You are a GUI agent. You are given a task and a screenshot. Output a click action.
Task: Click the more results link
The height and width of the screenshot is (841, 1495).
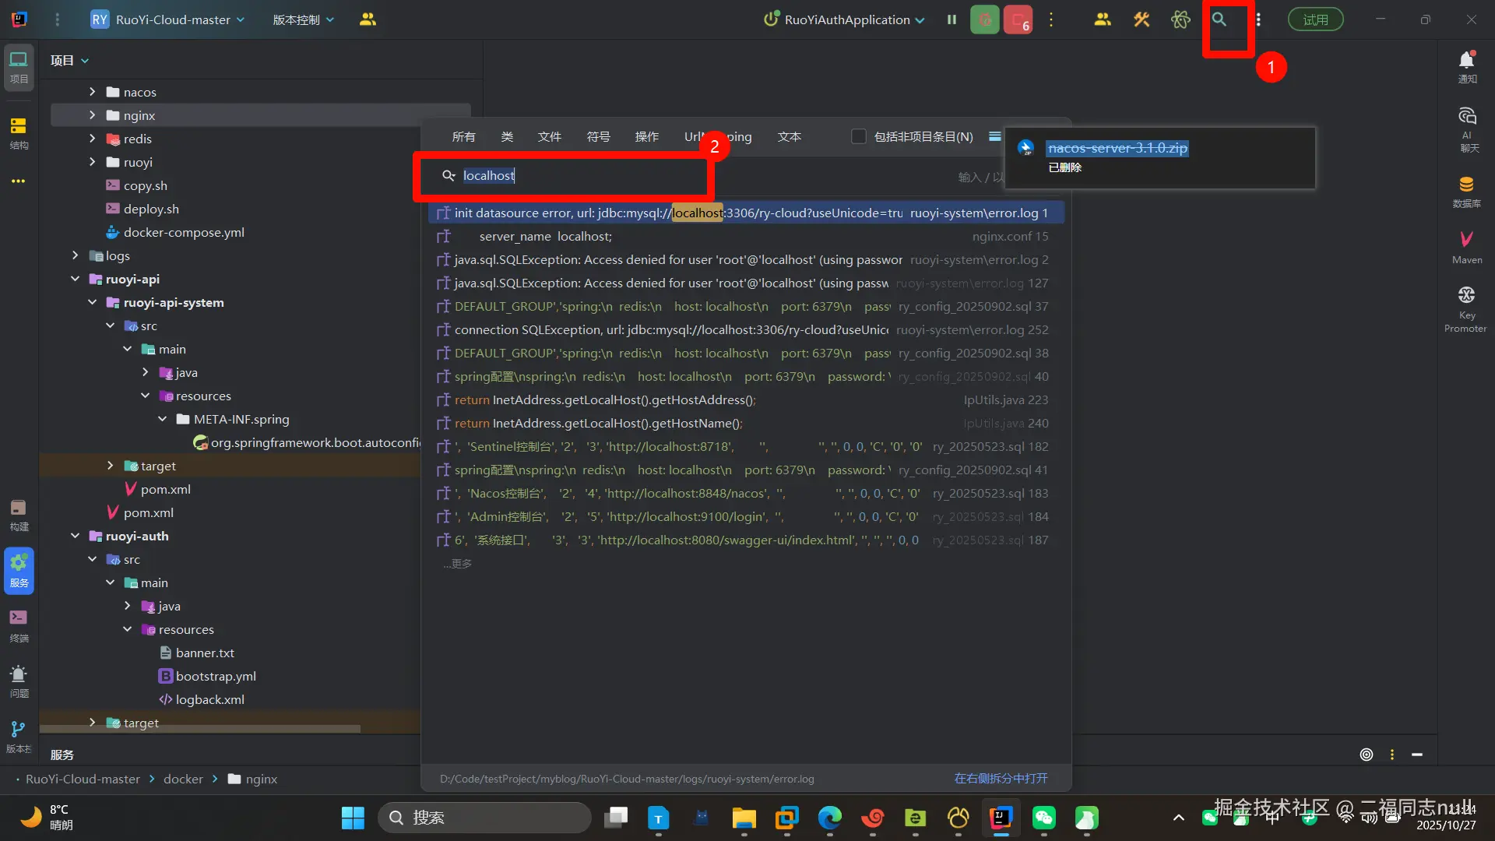point(458,564)
